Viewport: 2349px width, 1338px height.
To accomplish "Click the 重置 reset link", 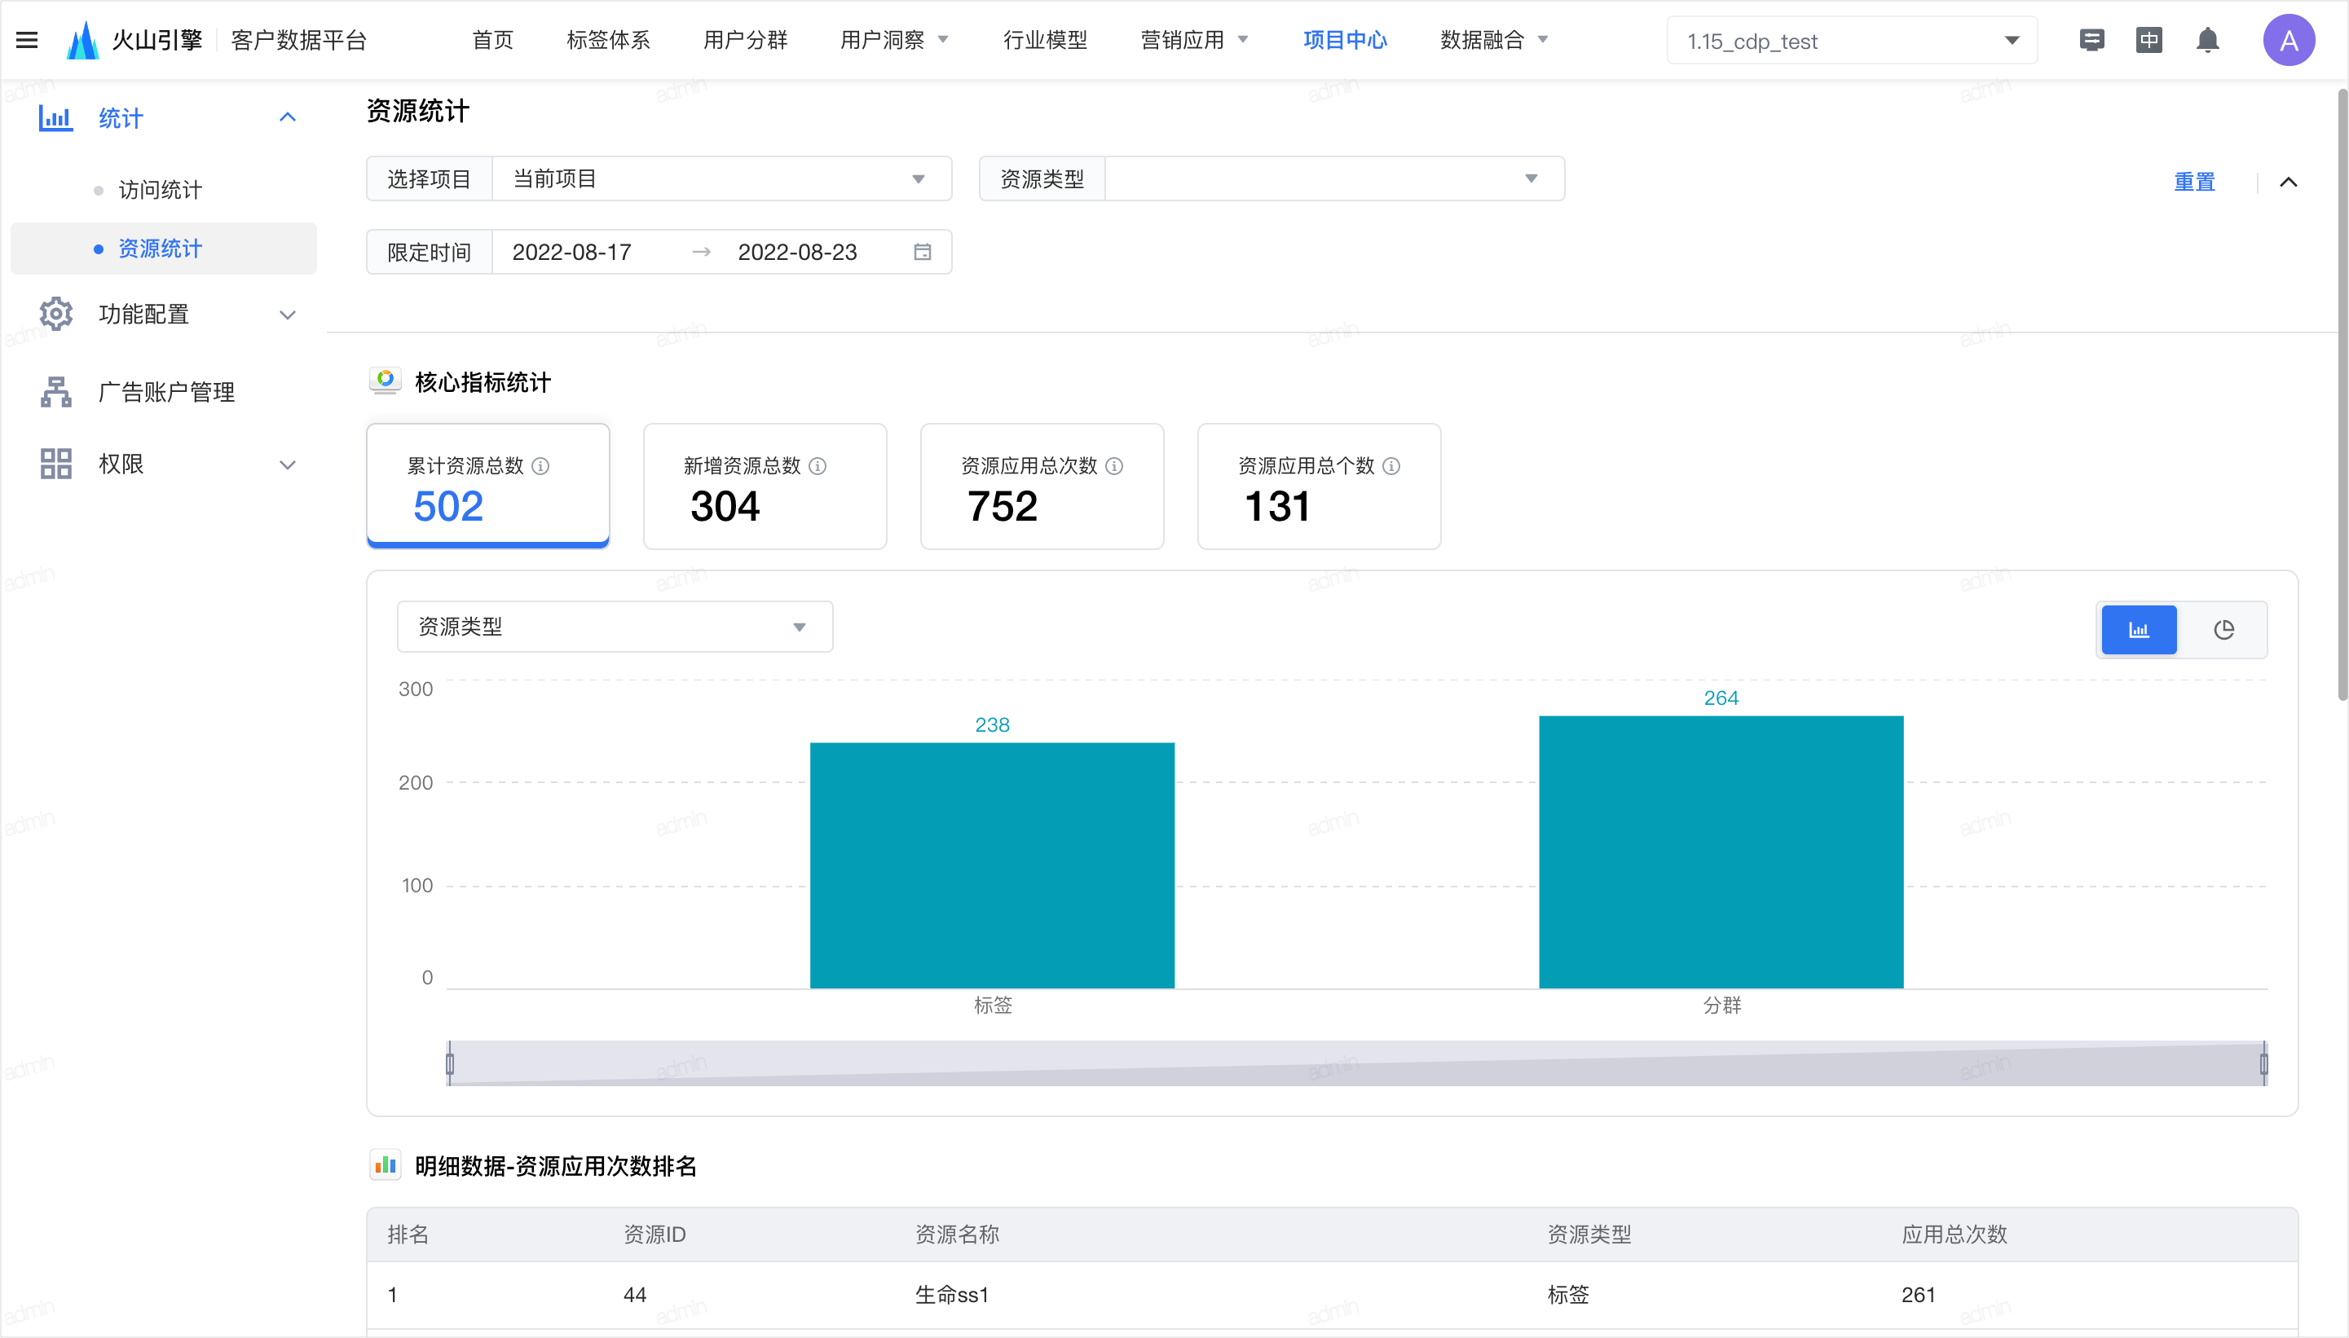I will pyautogui.click(x=2195, y=182).
